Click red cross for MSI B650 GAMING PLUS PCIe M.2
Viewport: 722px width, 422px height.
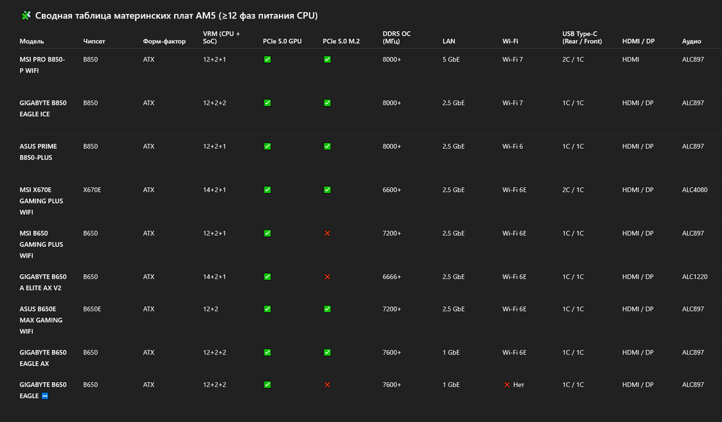click(327, 233)
